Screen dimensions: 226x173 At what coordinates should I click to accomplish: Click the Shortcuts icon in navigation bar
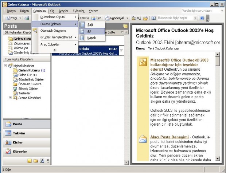(42, 161)
